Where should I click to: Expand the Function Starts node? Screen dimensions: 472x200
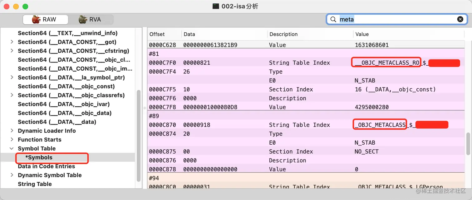(12, 140)
